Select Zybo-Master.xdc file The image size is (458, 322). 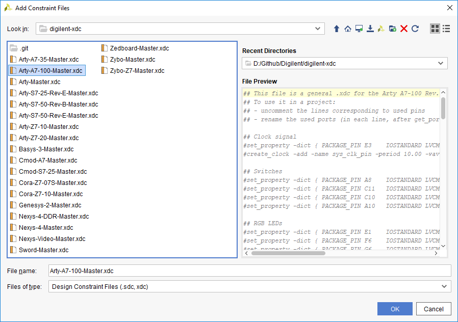128,59
